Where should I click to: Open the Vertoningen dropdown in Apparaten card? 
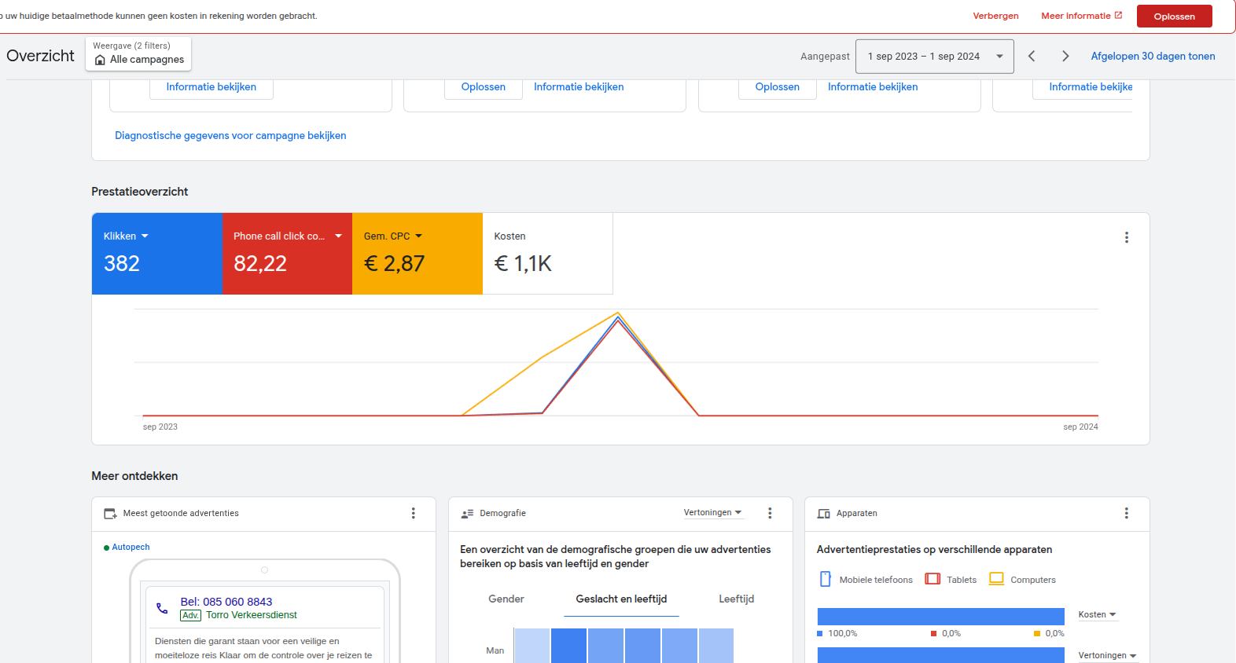tap(1108, 655)
